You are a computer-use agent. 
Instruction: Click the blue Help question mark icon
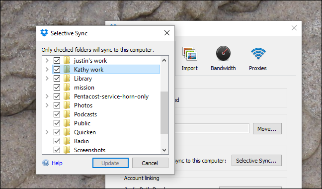tap(46, 163)
